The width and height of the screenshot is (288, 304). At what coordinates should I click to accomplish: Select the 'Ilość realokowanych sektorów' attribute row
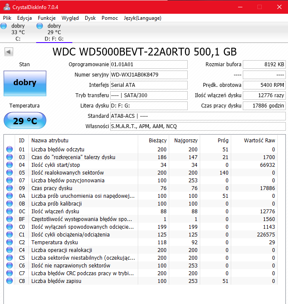coord(140,172)
